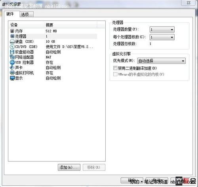The width and height of the screenshot is (198, 187).
Task: Choose the CD/DVD (IDE) disc icon
Action: tap(12, 47)
